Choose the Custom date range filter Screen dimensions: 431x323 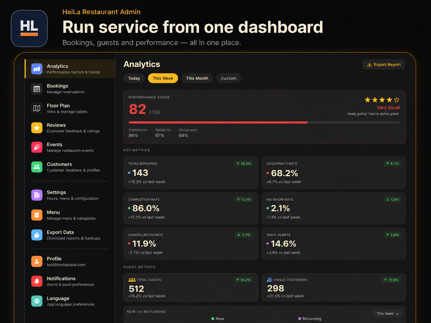tap(228, 78)
